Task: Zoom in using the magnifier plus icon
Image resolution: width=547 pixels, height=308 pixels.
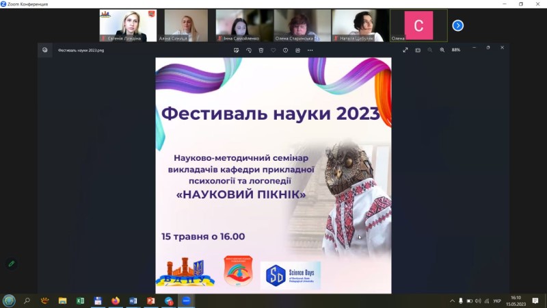Action: click(x=442, y=50)
